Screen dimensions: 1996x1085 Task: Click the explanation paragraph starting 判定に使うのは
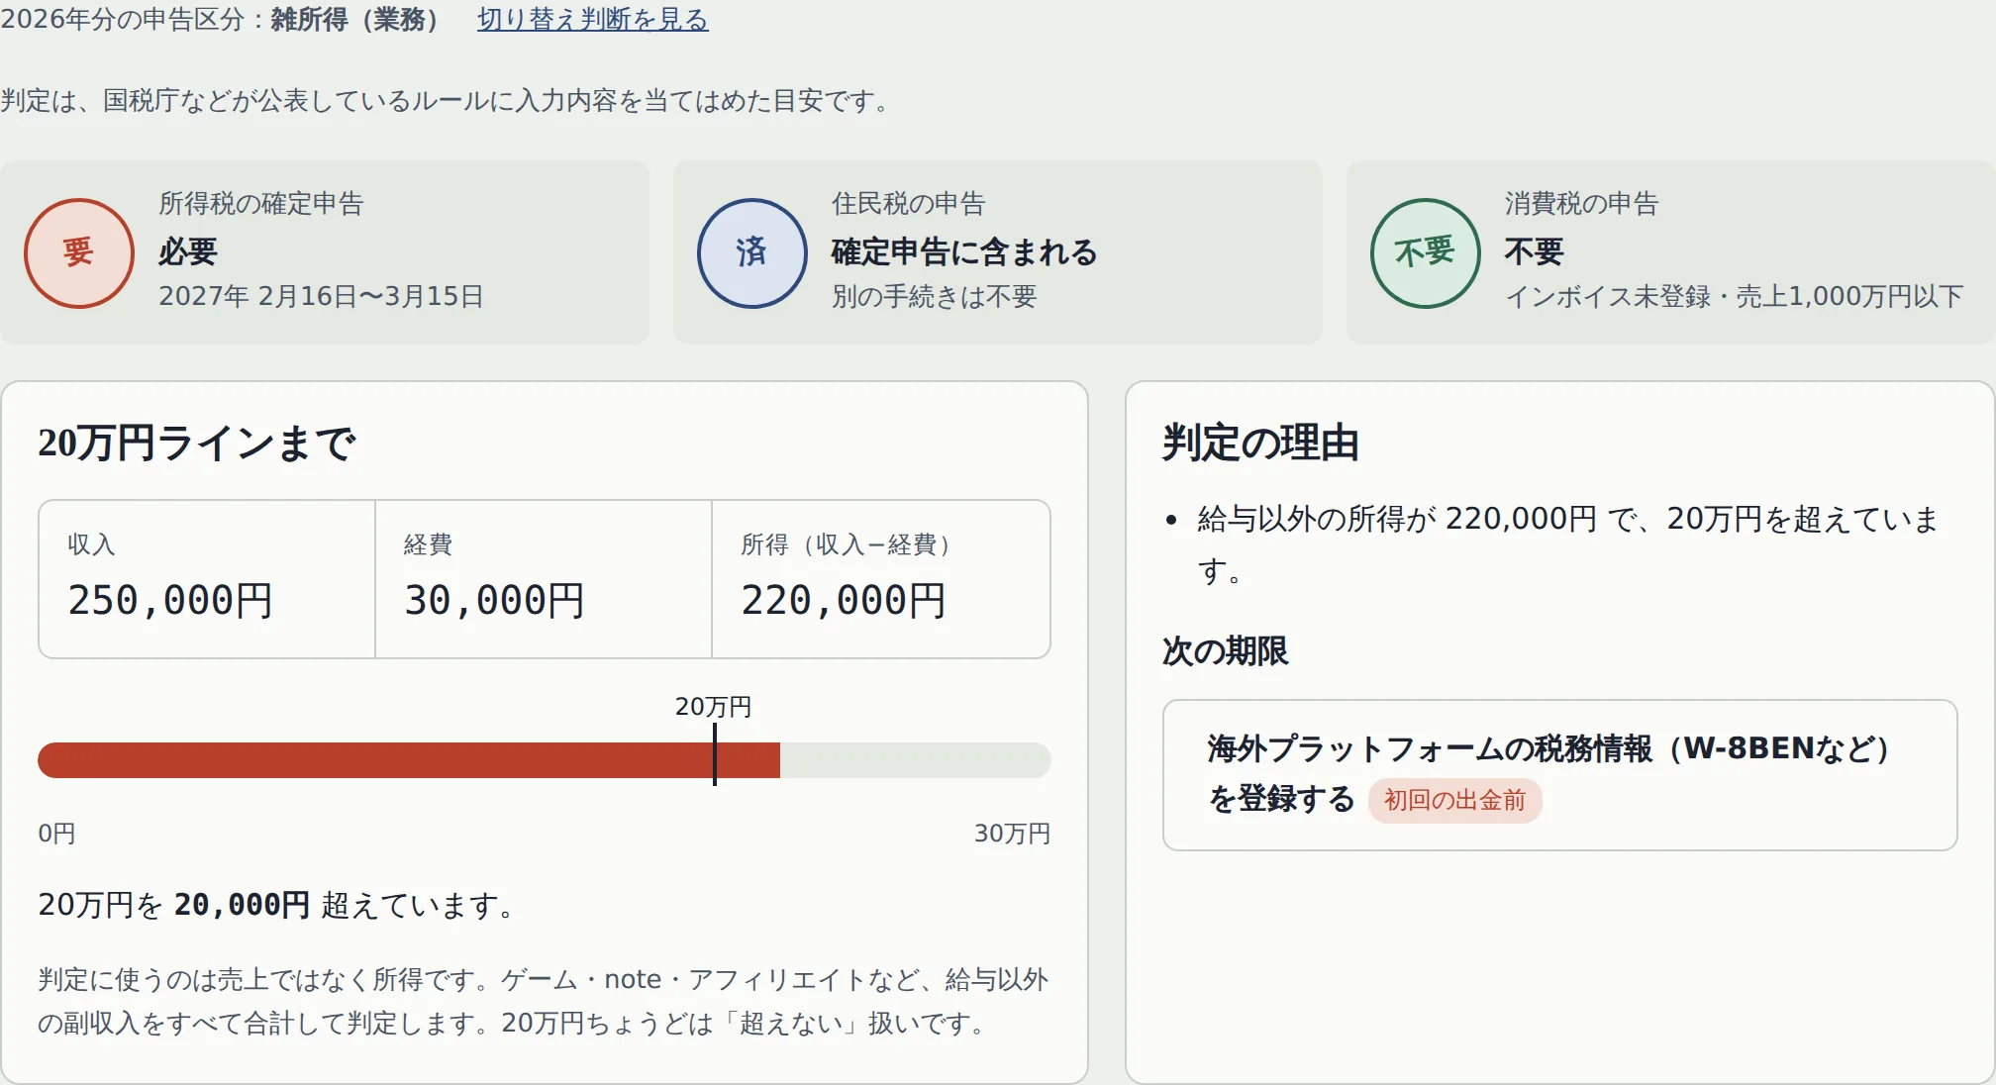543,1001
